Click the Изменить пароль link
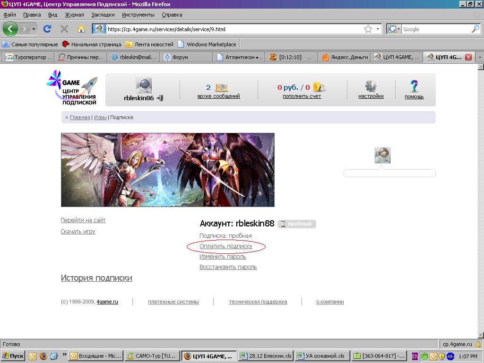The height and width of the screenshot is (363, 484). pyautogui.click(x=223, y=257)
